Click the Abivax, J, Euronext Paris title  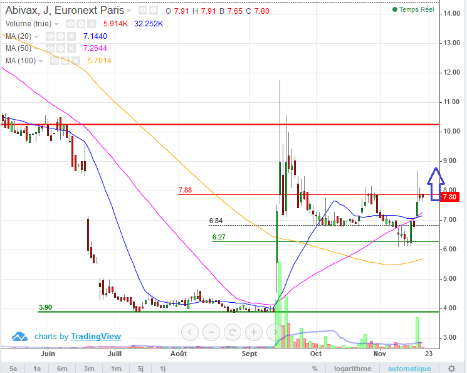[65, 11]
